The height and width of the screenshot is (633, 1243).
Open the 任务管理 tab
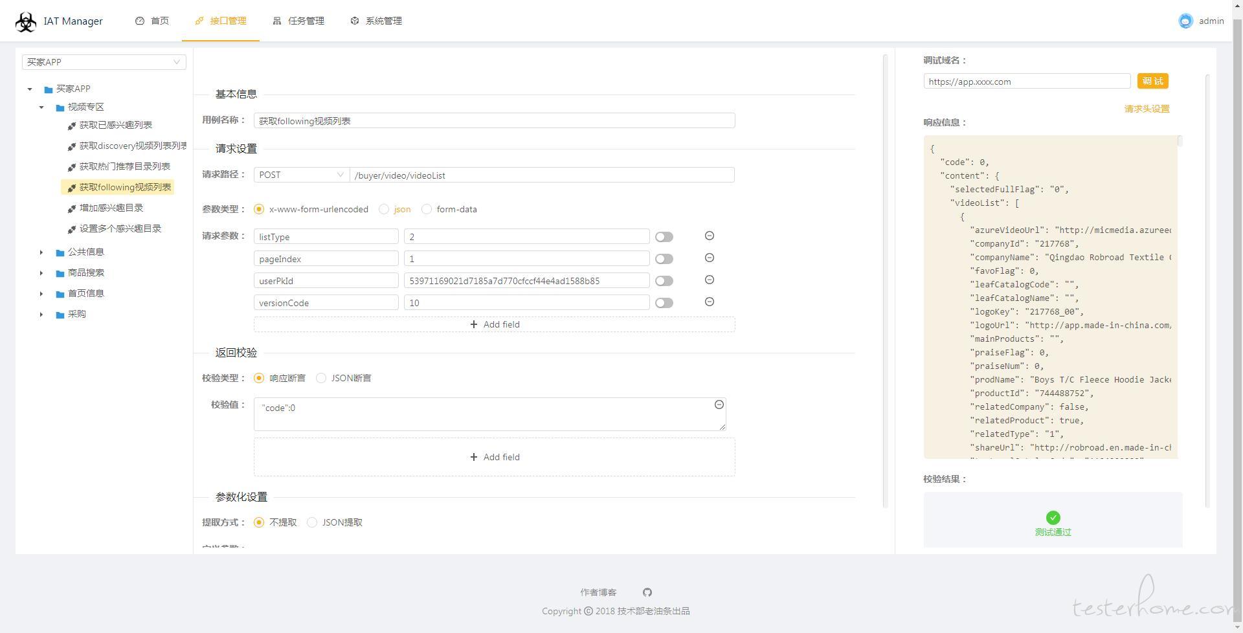point(298,21)
